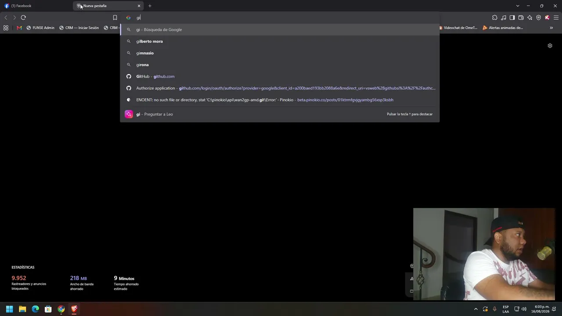Image resolution: width=562 pixels, height=316 pixels.
Task: Open the Videochat de OmeT... bookmark
Action: 458,28
